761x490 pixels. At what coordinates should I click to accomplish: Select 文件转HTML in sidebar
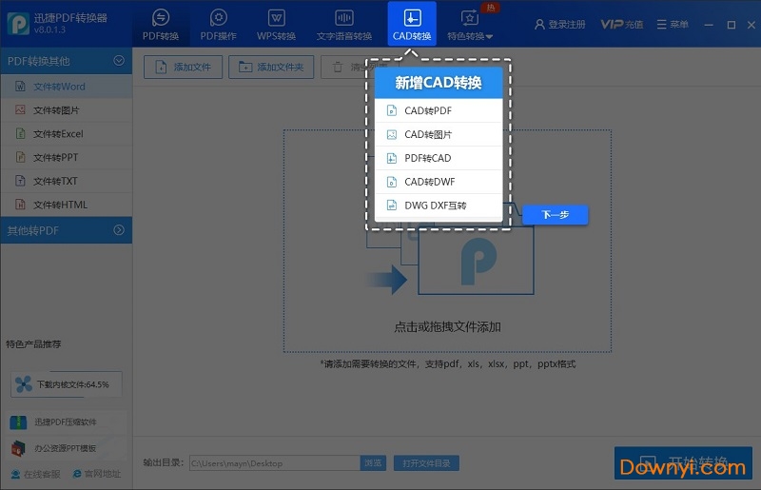coord(66,205)
